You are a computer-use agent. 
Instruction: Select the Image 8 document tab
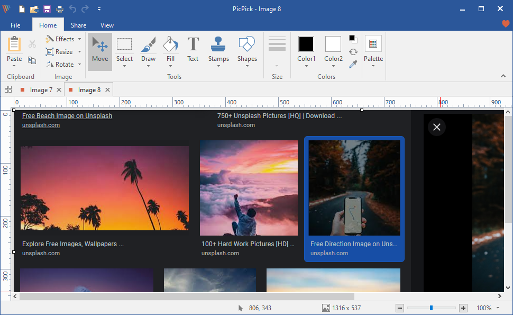89,89
